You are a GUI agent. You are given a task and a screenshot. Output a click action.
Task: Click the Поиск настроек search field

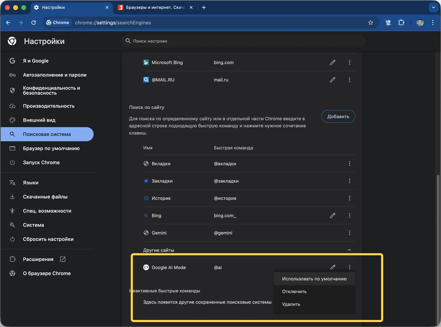click(x=243, y=41)
